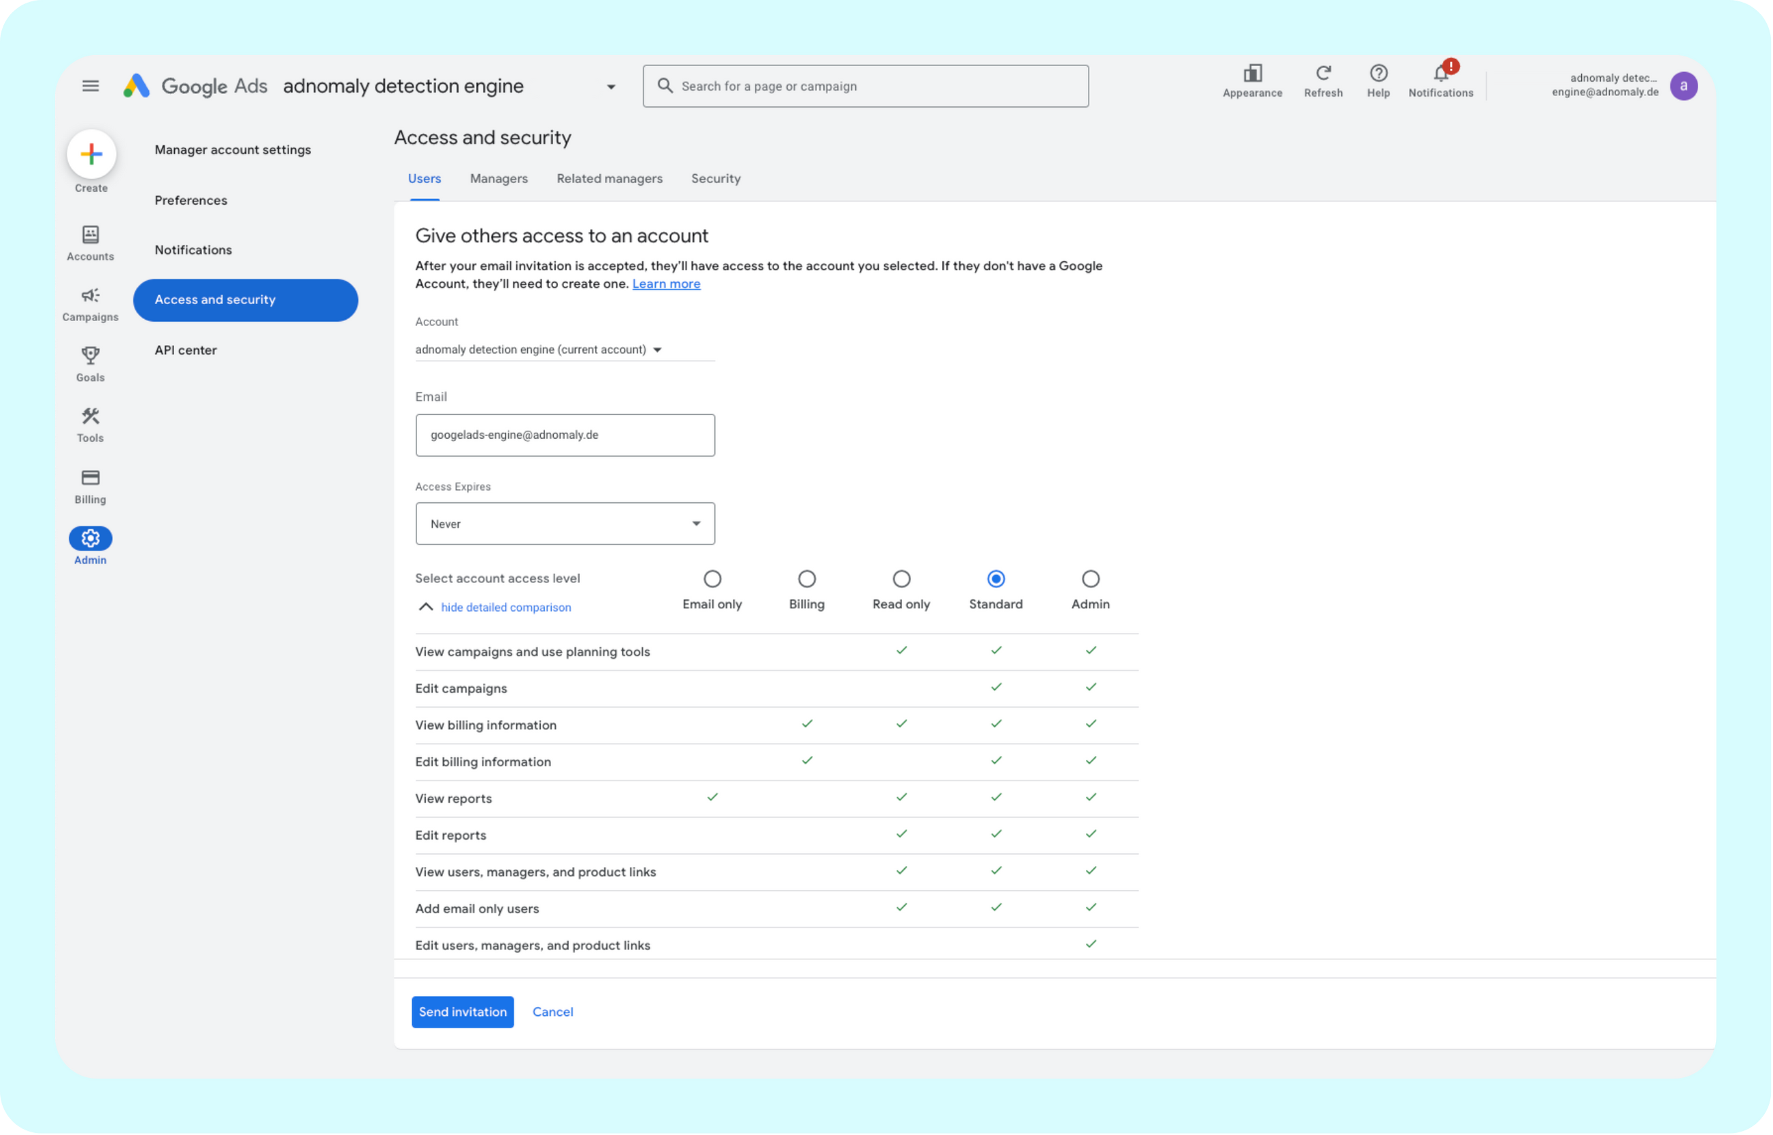The width and height of the screenshot is (1773, 1135).
Task: Open the Account selector dropdown
Action: point(539,349)
